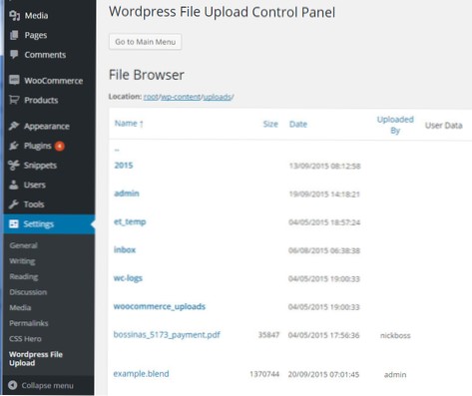The image size is (472, 396).
Task: Click date 19/09/2015 14:18:21
Action: click(324, 195)
